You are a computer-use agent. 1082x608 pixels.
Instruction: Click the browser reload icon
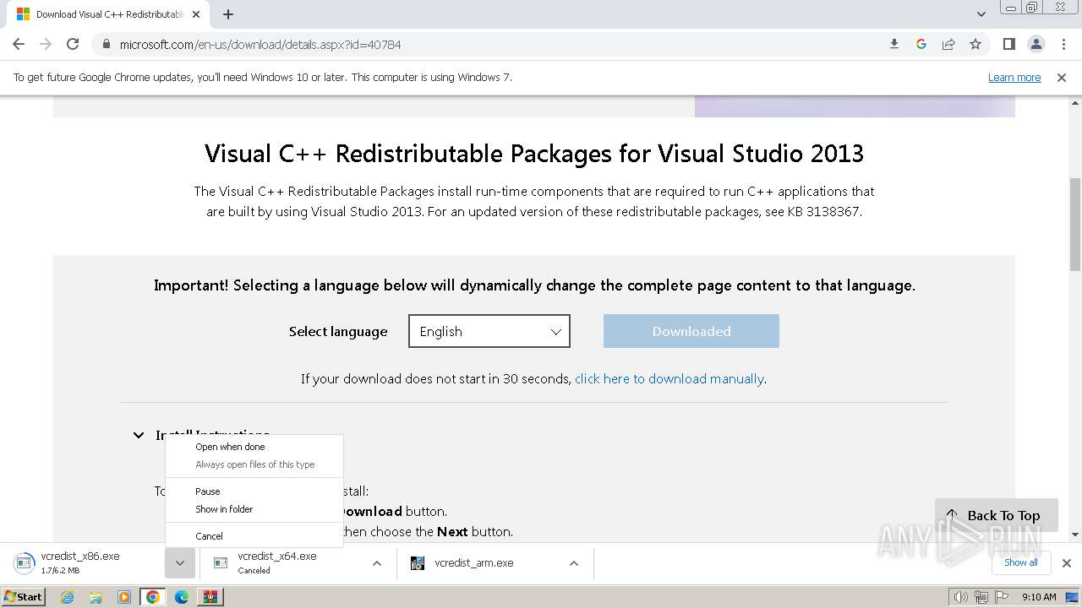click(73, 44)
